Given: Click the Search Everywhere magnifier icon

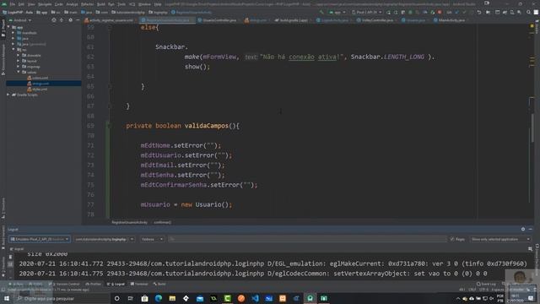Looking at the screenshot, I should pyautogui.click(x=528, y=12).
